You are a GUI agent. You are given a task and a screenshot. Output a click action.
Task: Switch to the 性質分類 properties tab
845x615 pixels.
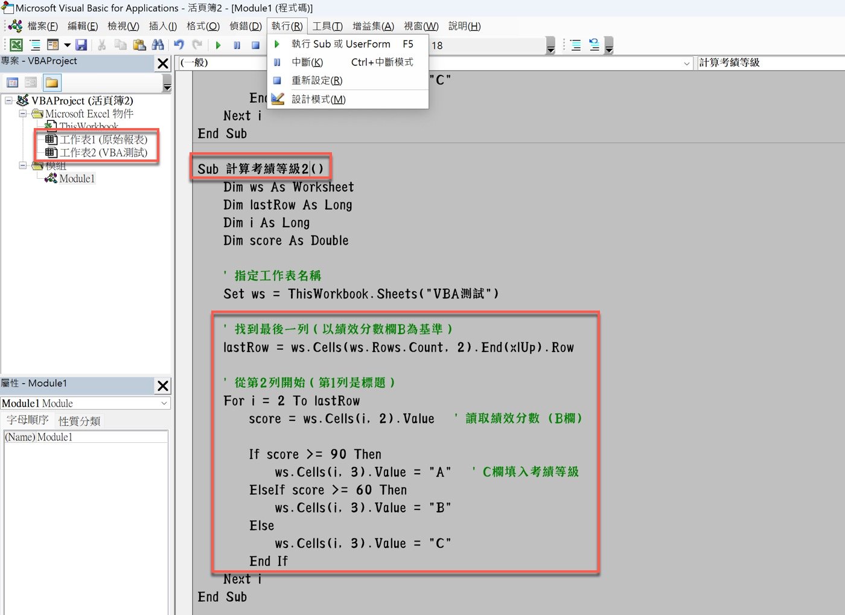click(x=79, y=420)
